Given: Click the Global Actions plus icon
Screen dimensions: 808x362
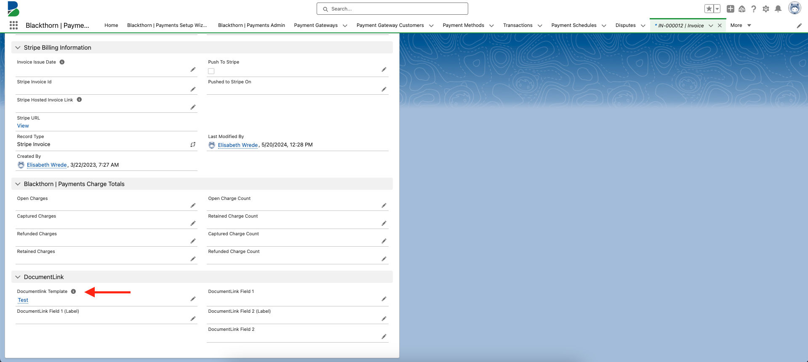Looking at the screenshot, I should point(731,9).
